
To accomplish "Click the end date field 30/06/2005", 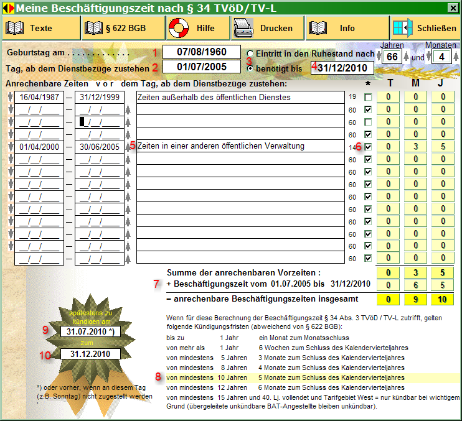I will point(100,147).
